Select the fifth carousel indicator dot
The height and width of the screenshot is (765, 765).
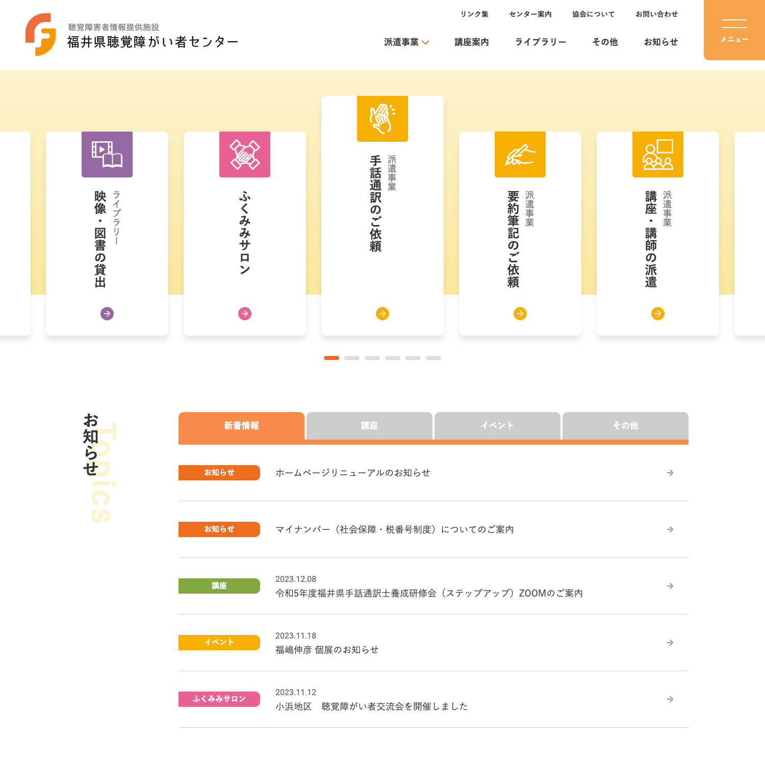413,358
